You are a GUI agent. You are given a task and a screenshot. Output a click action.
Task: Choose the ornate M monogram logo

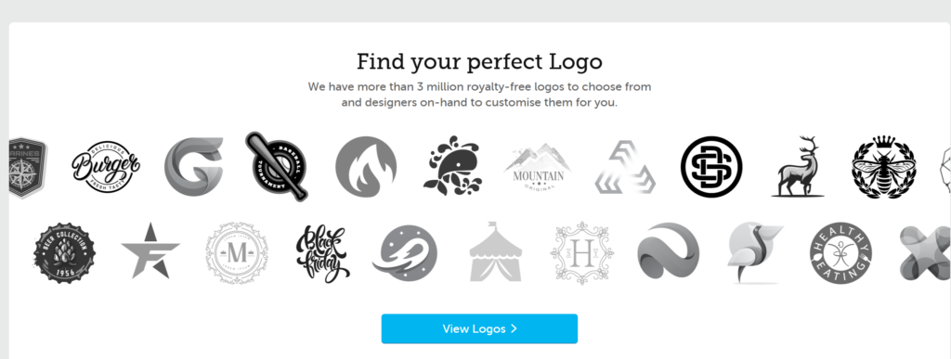(237, 252)
